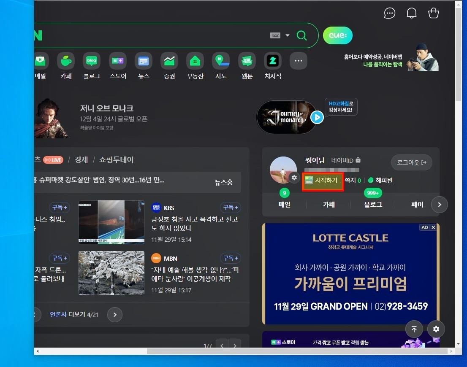Toggle 구독+ beside the 디즈 침범 article
467x367 pixels.
point(60,208)
